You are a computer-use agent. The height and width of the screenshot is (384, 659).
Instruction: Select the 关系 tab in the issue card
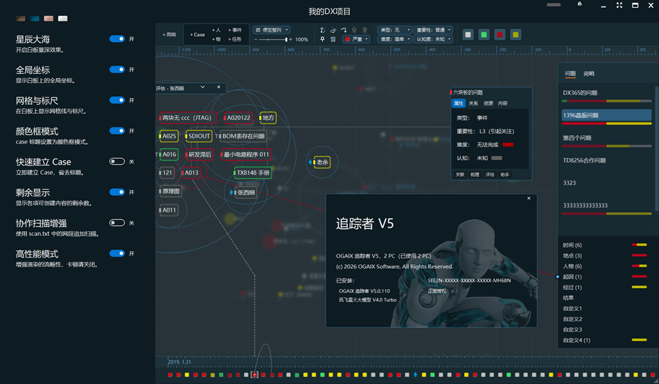point(474,103)
